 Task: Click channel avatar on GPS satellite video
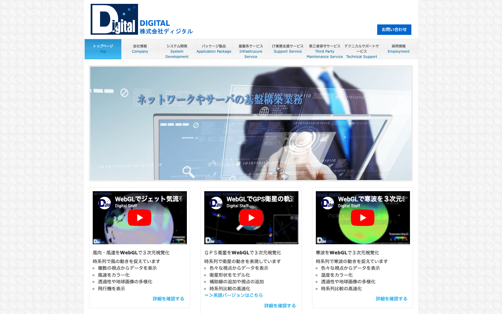(216, 203)
